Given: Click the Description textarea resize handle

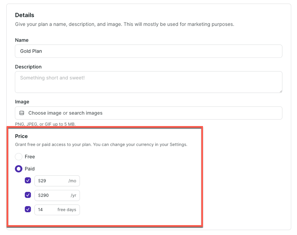Looking at the screenshot, I should point(280,91).
